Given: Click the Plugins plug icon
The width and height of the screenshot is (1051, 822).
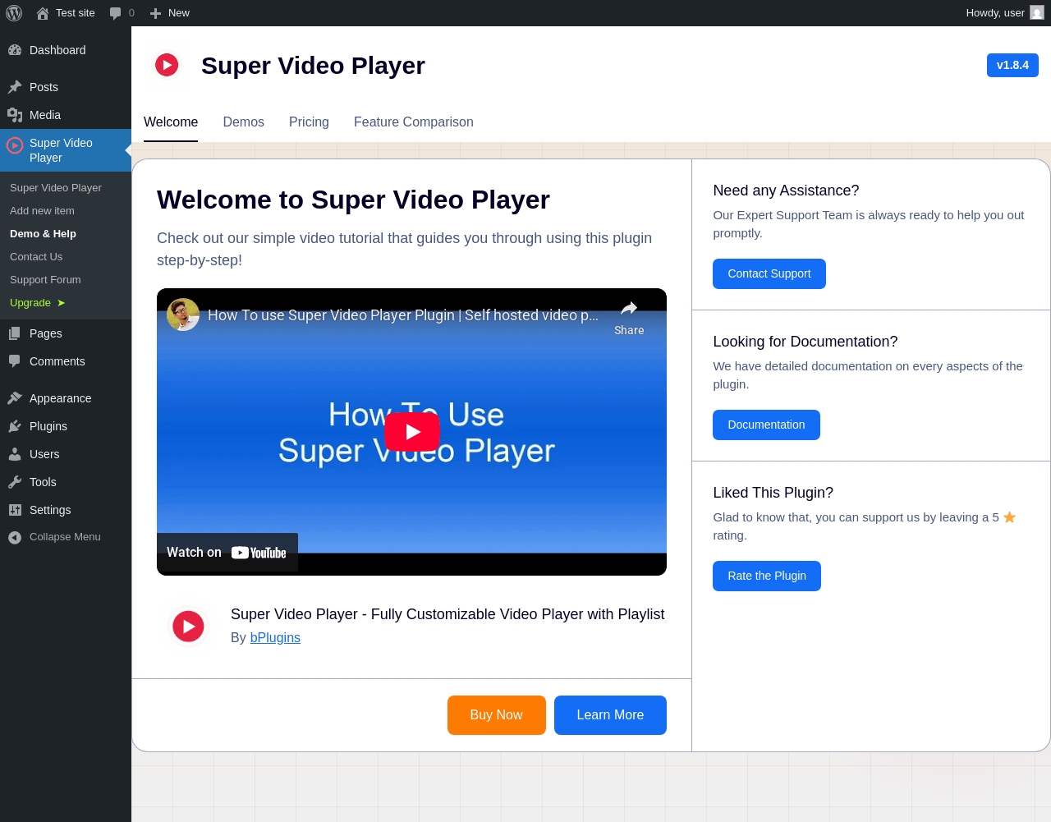Looking at the screenshot, I should coord(15,426).
